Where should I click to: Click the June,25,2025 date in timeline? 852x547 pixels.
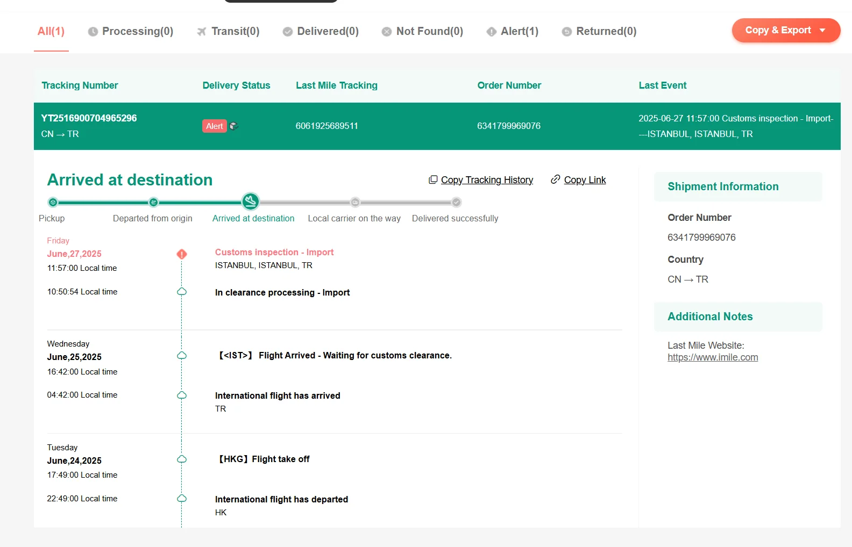(74, 357)
